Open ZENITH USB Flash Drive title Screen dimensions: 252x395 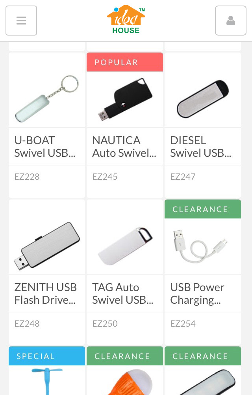pyautogui.click(x=45, y=293)
